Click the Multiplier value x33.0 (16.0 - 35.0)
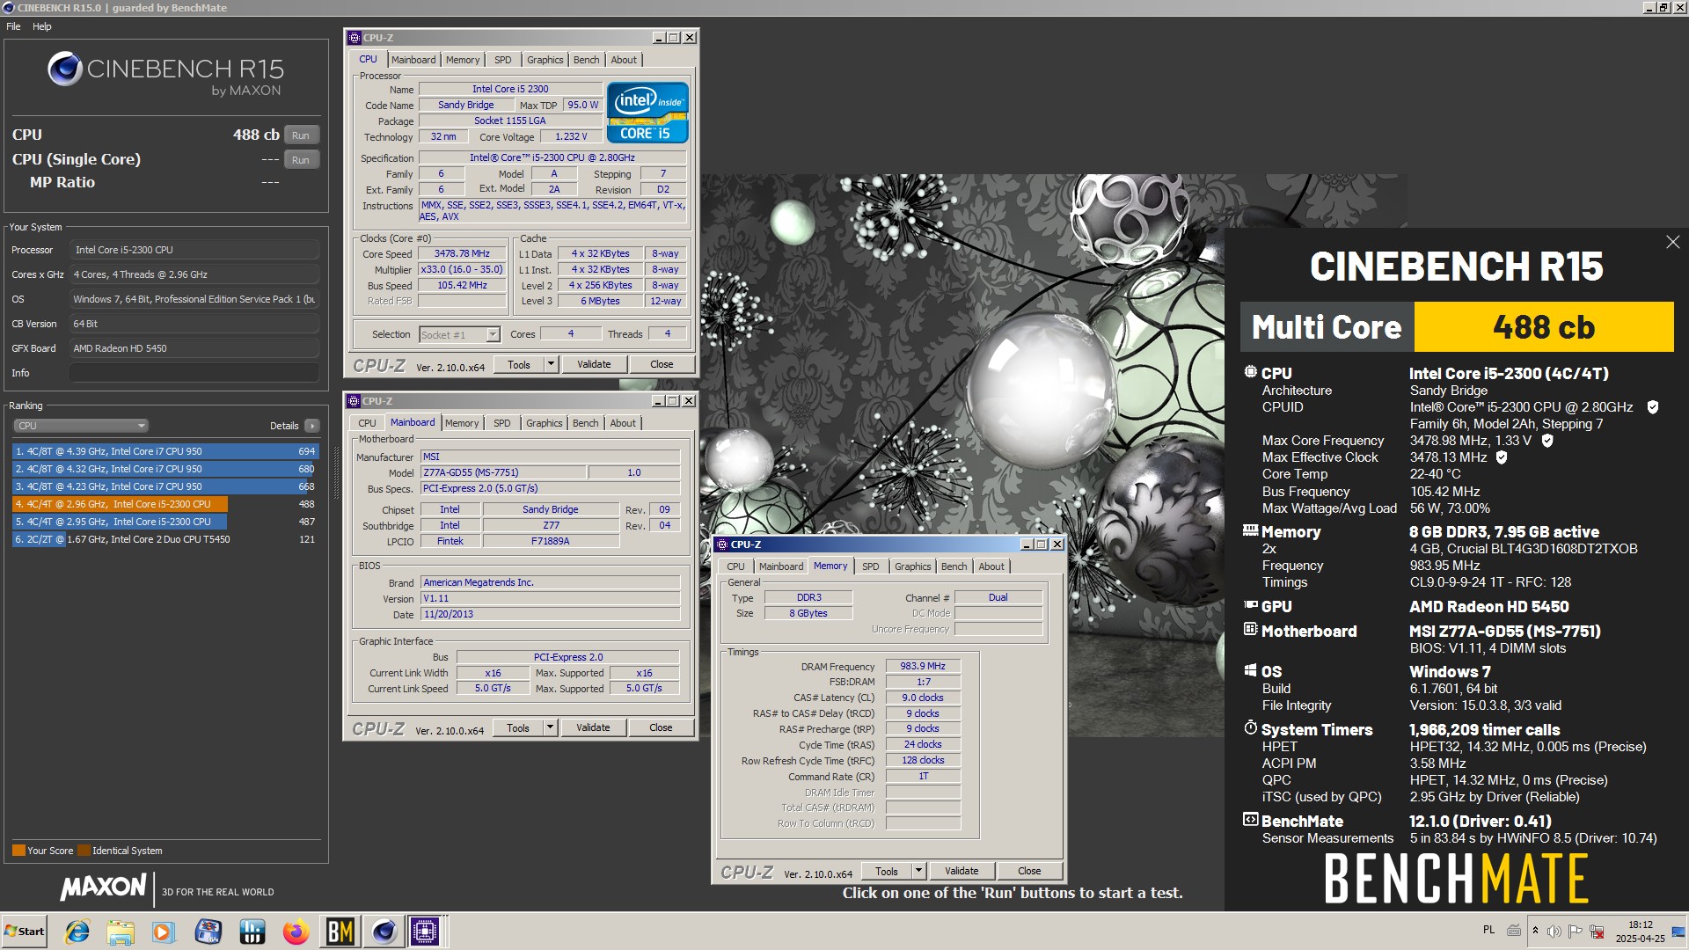Viewport: 1689px width, 950px height. pyautogui.click(x=462, y=269)
